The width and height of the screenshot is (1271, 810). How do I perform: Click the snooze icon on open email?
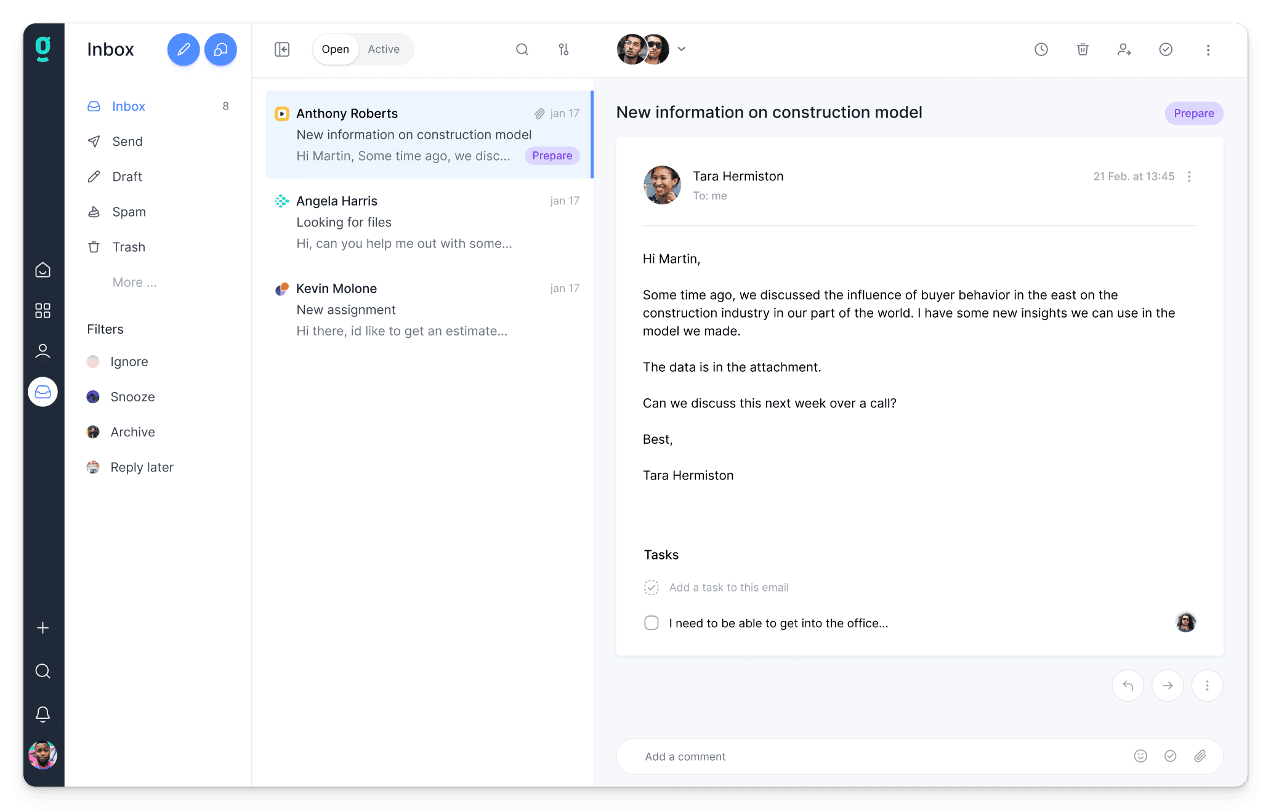point(1041,49)
